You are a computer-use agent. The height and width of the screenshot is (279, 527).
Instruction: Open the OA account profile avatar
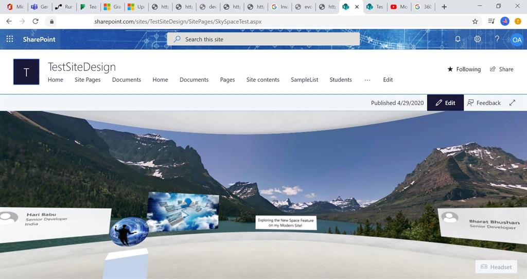tap(517, 39)
